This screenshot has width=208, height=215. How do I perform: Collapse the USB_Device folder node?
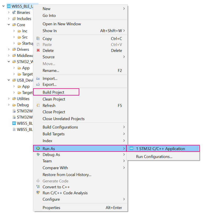tap(9, 80)
